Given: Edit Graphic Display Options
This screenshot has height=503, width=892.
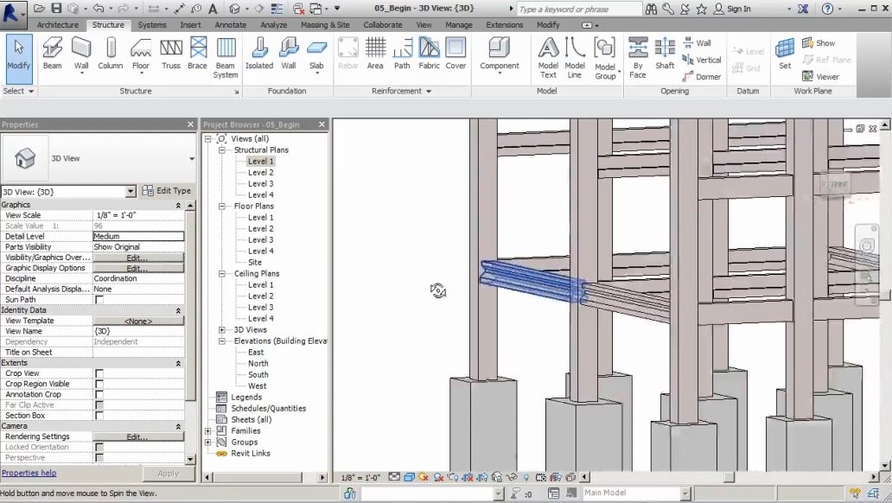Looking at the screenshot, I should [x=138, y=268].
